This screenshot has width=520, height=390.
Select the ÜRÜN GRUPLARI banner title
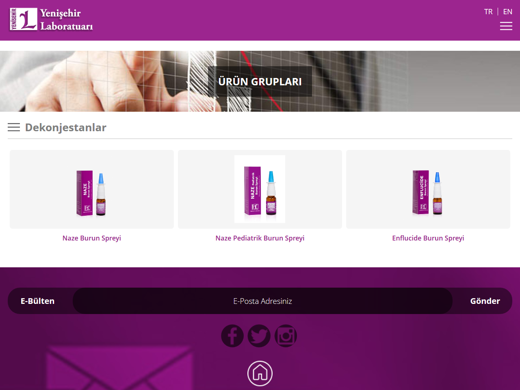pyautogui.click(x=260, y=82)
